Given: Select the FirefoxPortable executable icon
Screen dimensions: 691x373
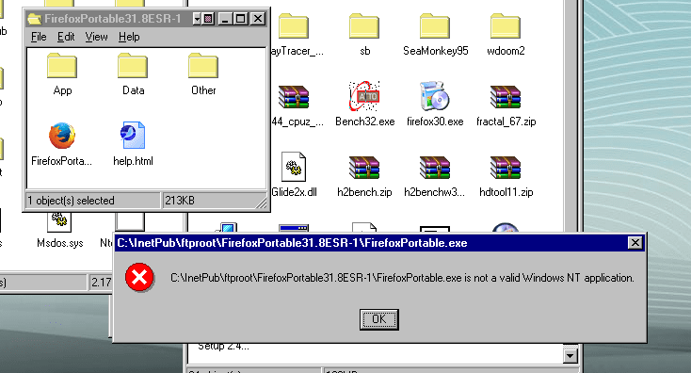Looking at the screenshot, I should [62, 136].
